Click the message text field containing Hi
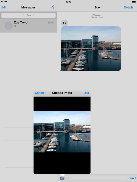The height and width of the screenshot is (182, 137). click(x=97, y=178)
